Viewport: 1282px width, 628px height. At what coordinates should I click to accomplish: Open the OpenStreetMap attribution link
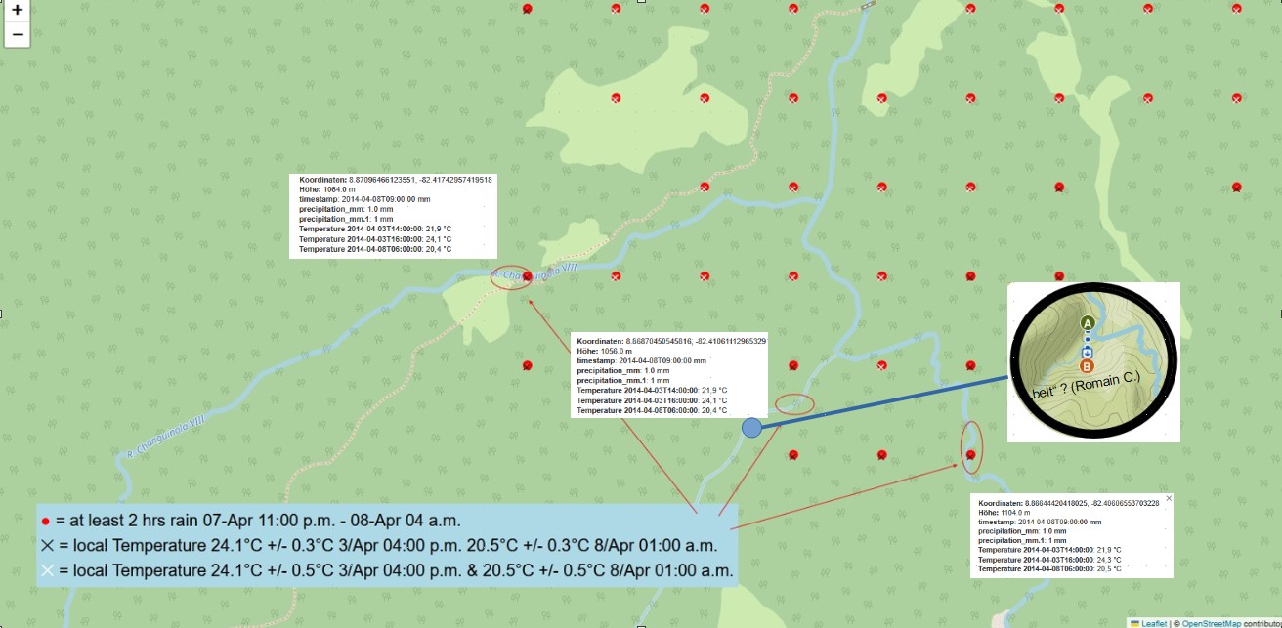coord(1210,623)
